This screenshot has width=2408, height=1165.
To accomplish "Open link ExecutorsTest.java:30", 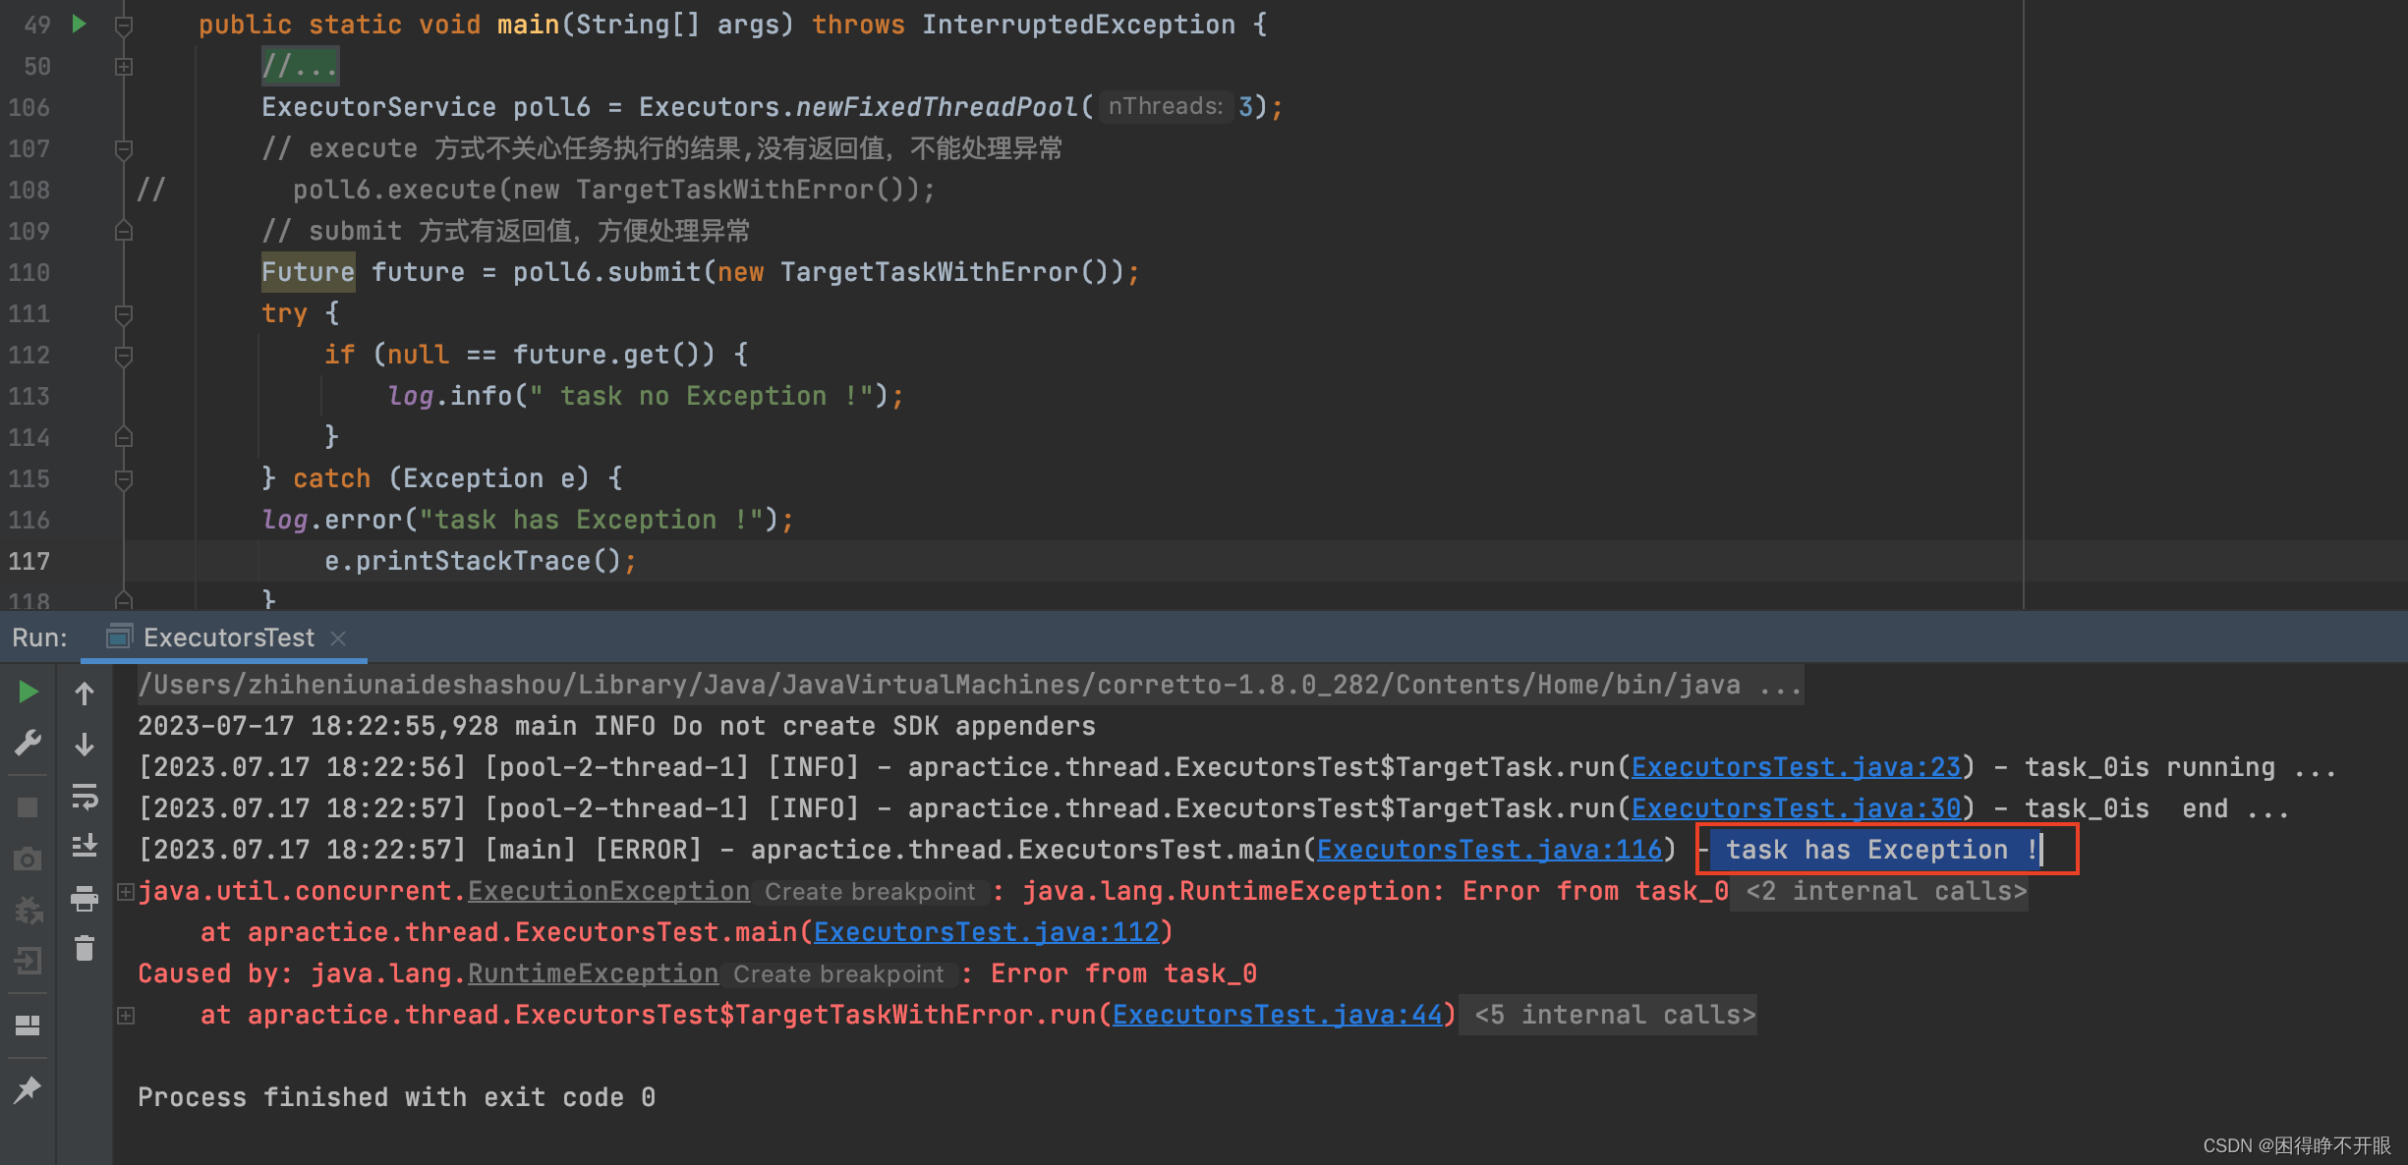I will coord(1796,808).
